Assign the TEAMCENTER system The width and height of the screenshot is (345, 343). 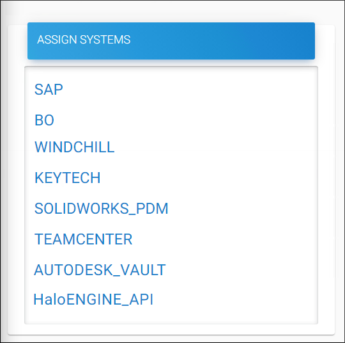84,239
